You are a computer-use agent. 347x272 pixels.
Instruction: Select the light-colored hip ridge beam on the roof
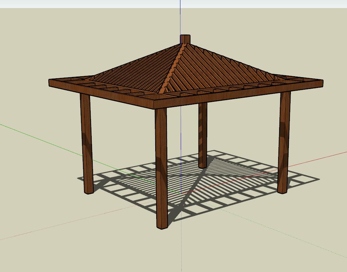pyautogui.click(x=173, y=69)
